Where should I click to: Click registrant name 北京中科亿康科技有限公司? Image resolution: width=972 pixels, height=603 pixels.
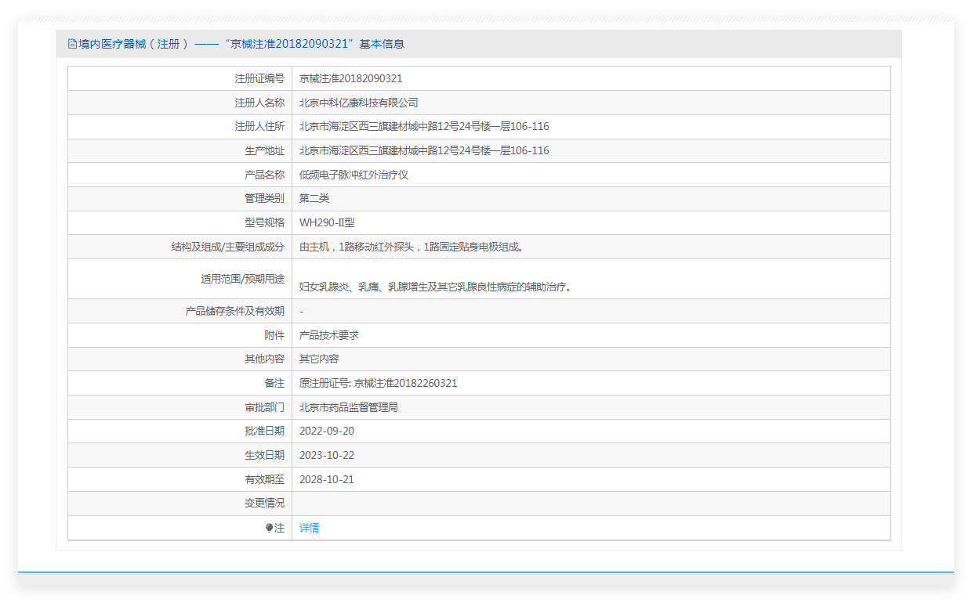[x=358, y=103]
